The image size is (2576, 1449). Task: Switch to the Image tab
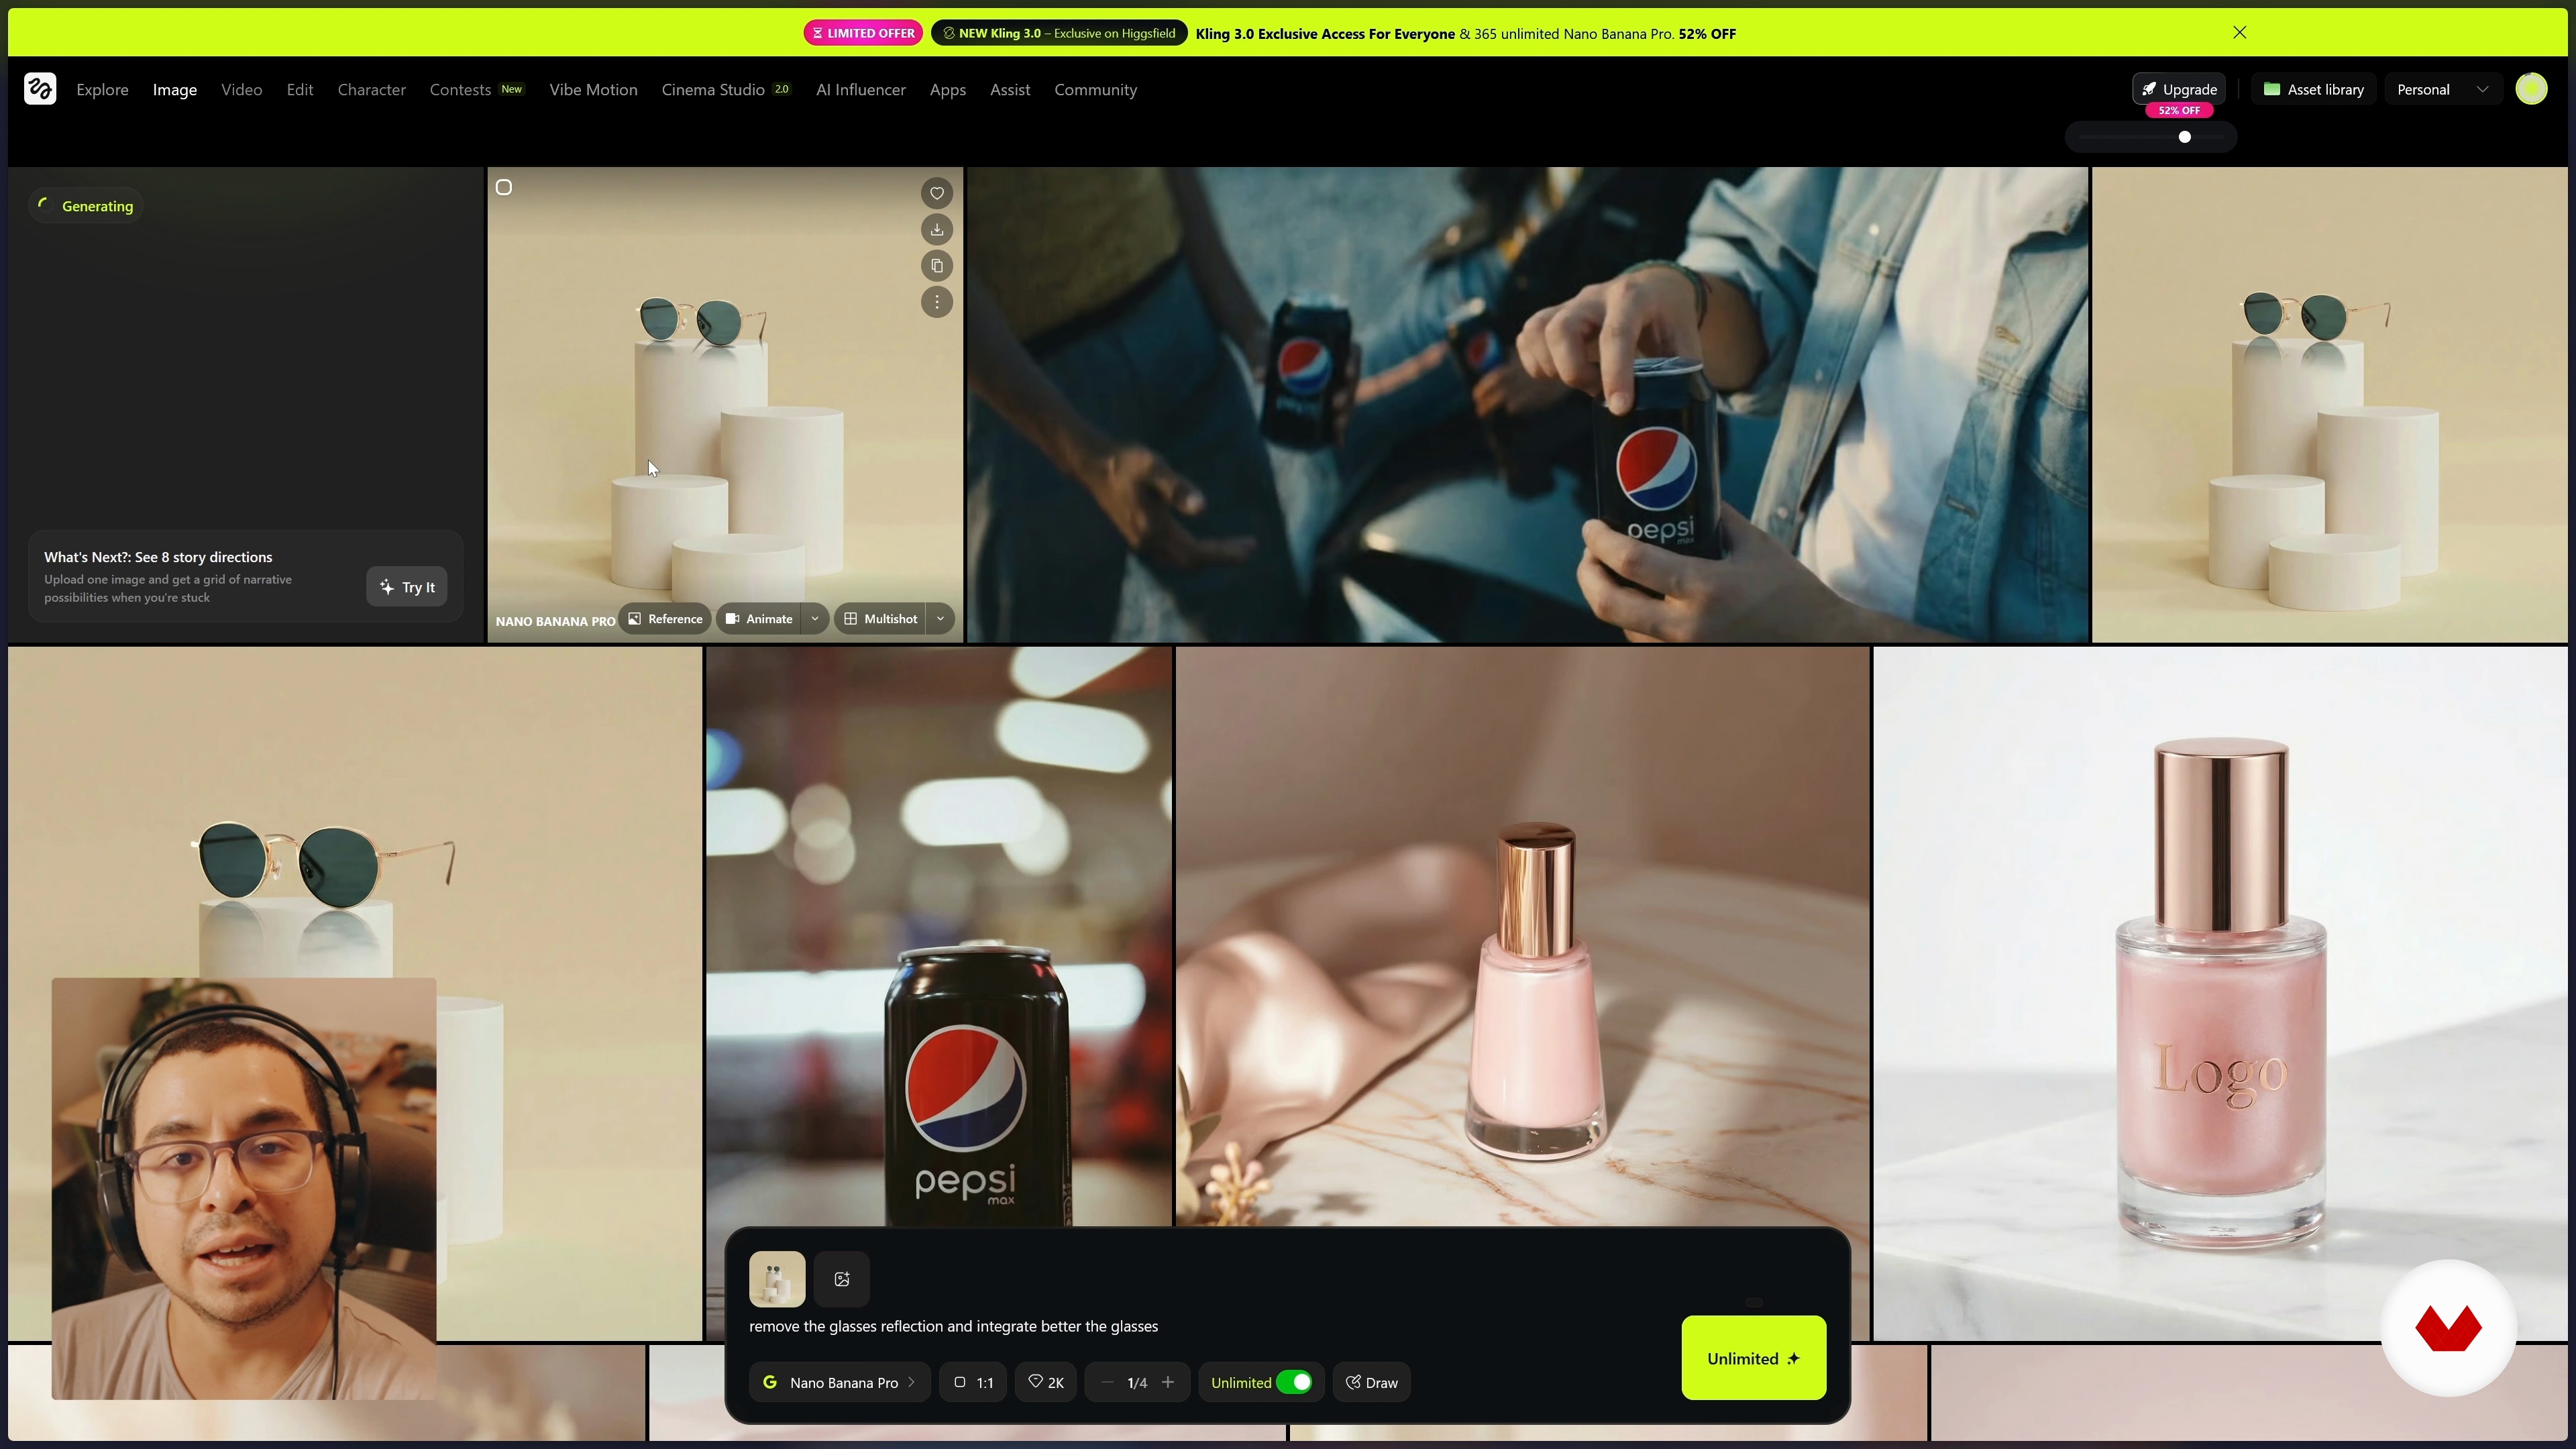175,90
